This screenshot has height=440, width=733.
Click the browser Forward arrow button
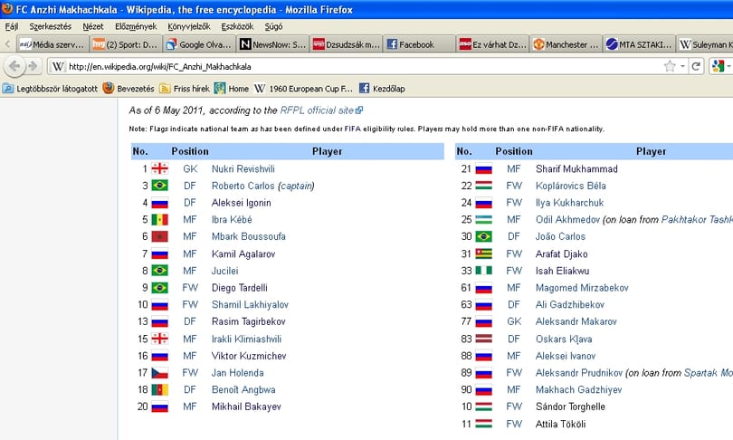pos(33,66)
